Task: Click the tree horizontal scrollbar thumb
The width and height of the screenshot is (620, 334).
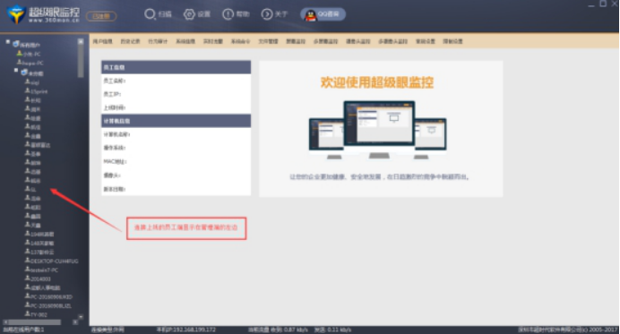Action: pos(35,322)
